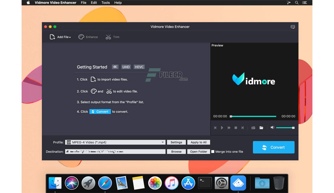Open Downloads folder in dock

(262, 183)
